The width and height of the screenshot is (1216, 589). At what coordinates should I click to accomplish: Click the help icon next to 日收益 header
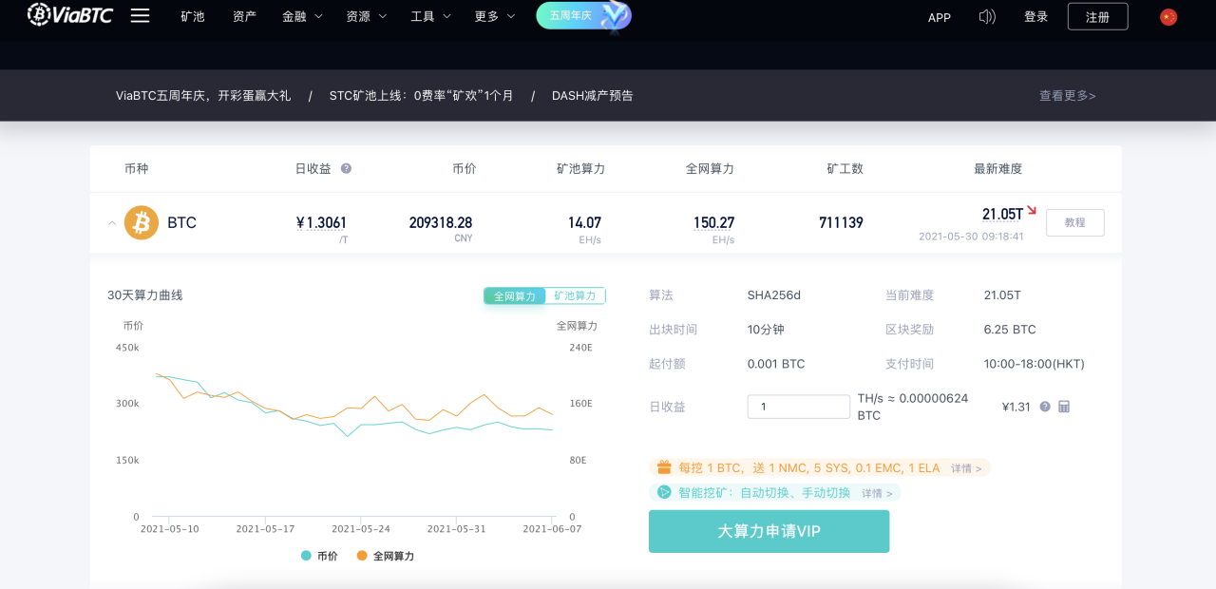347,168
